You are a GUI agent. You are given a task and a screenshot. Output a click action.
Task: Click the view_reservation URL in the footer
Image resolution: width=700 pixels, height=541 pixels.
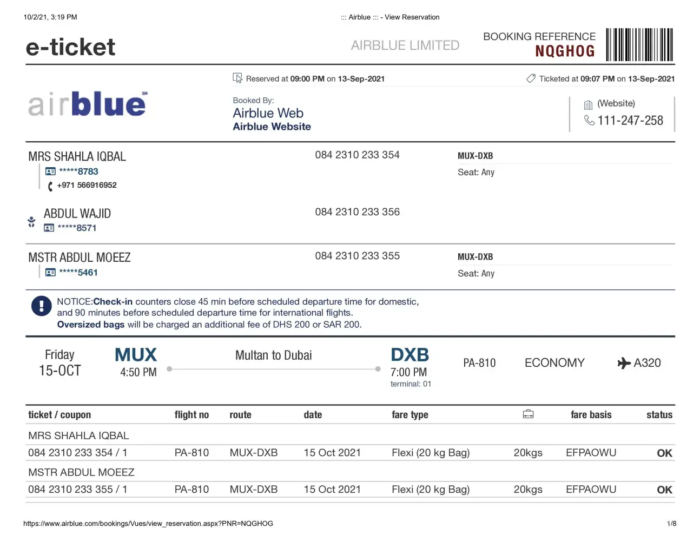tap(148, 524)
